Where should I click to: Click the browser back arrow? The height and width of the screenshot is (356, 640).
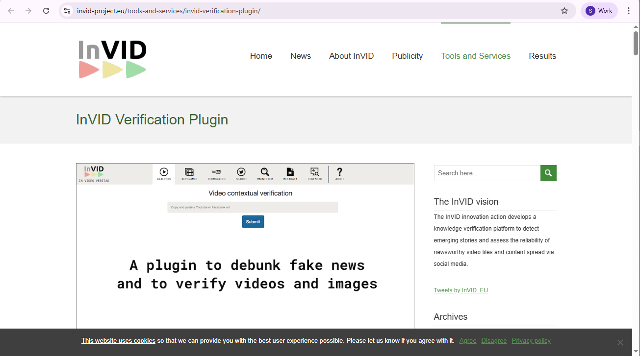11,11
